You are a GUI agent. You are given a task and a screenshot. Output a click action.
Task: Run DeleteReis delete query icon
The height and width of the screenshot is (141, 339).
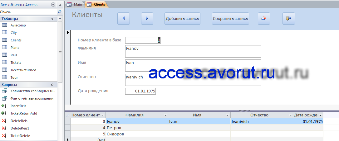pyautogui.click(x=4, y=121)
